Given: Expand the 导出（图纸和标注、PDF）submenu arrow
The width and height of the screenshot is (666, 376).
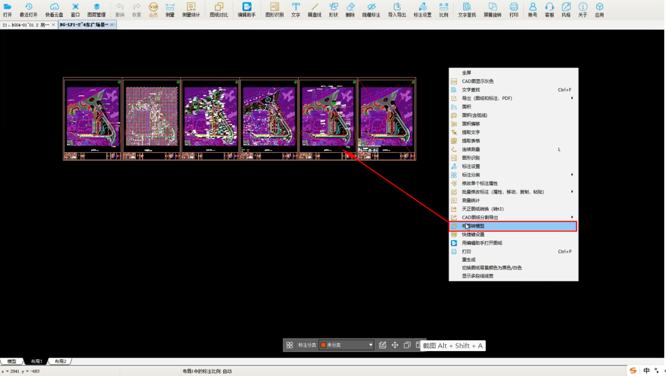Looking at the screenshot, I should (572, 98).
